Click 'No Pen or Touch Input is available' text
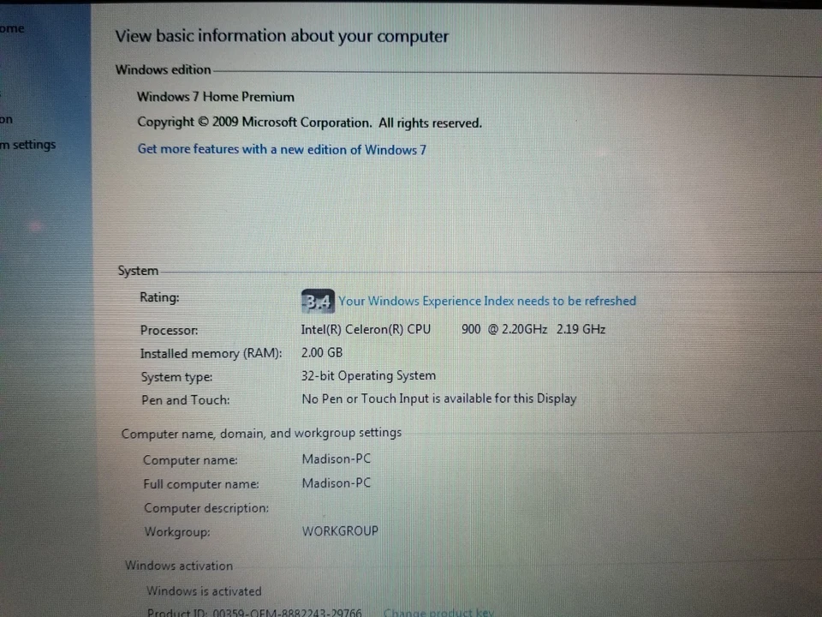This screenshot has height=617, width=822. 438,398
